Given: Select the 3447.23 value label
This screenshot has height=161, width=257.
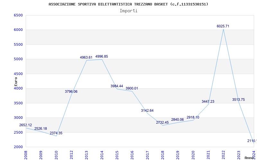Looking at the screenshot, I should pyautogui.click(x=208, y=102).
